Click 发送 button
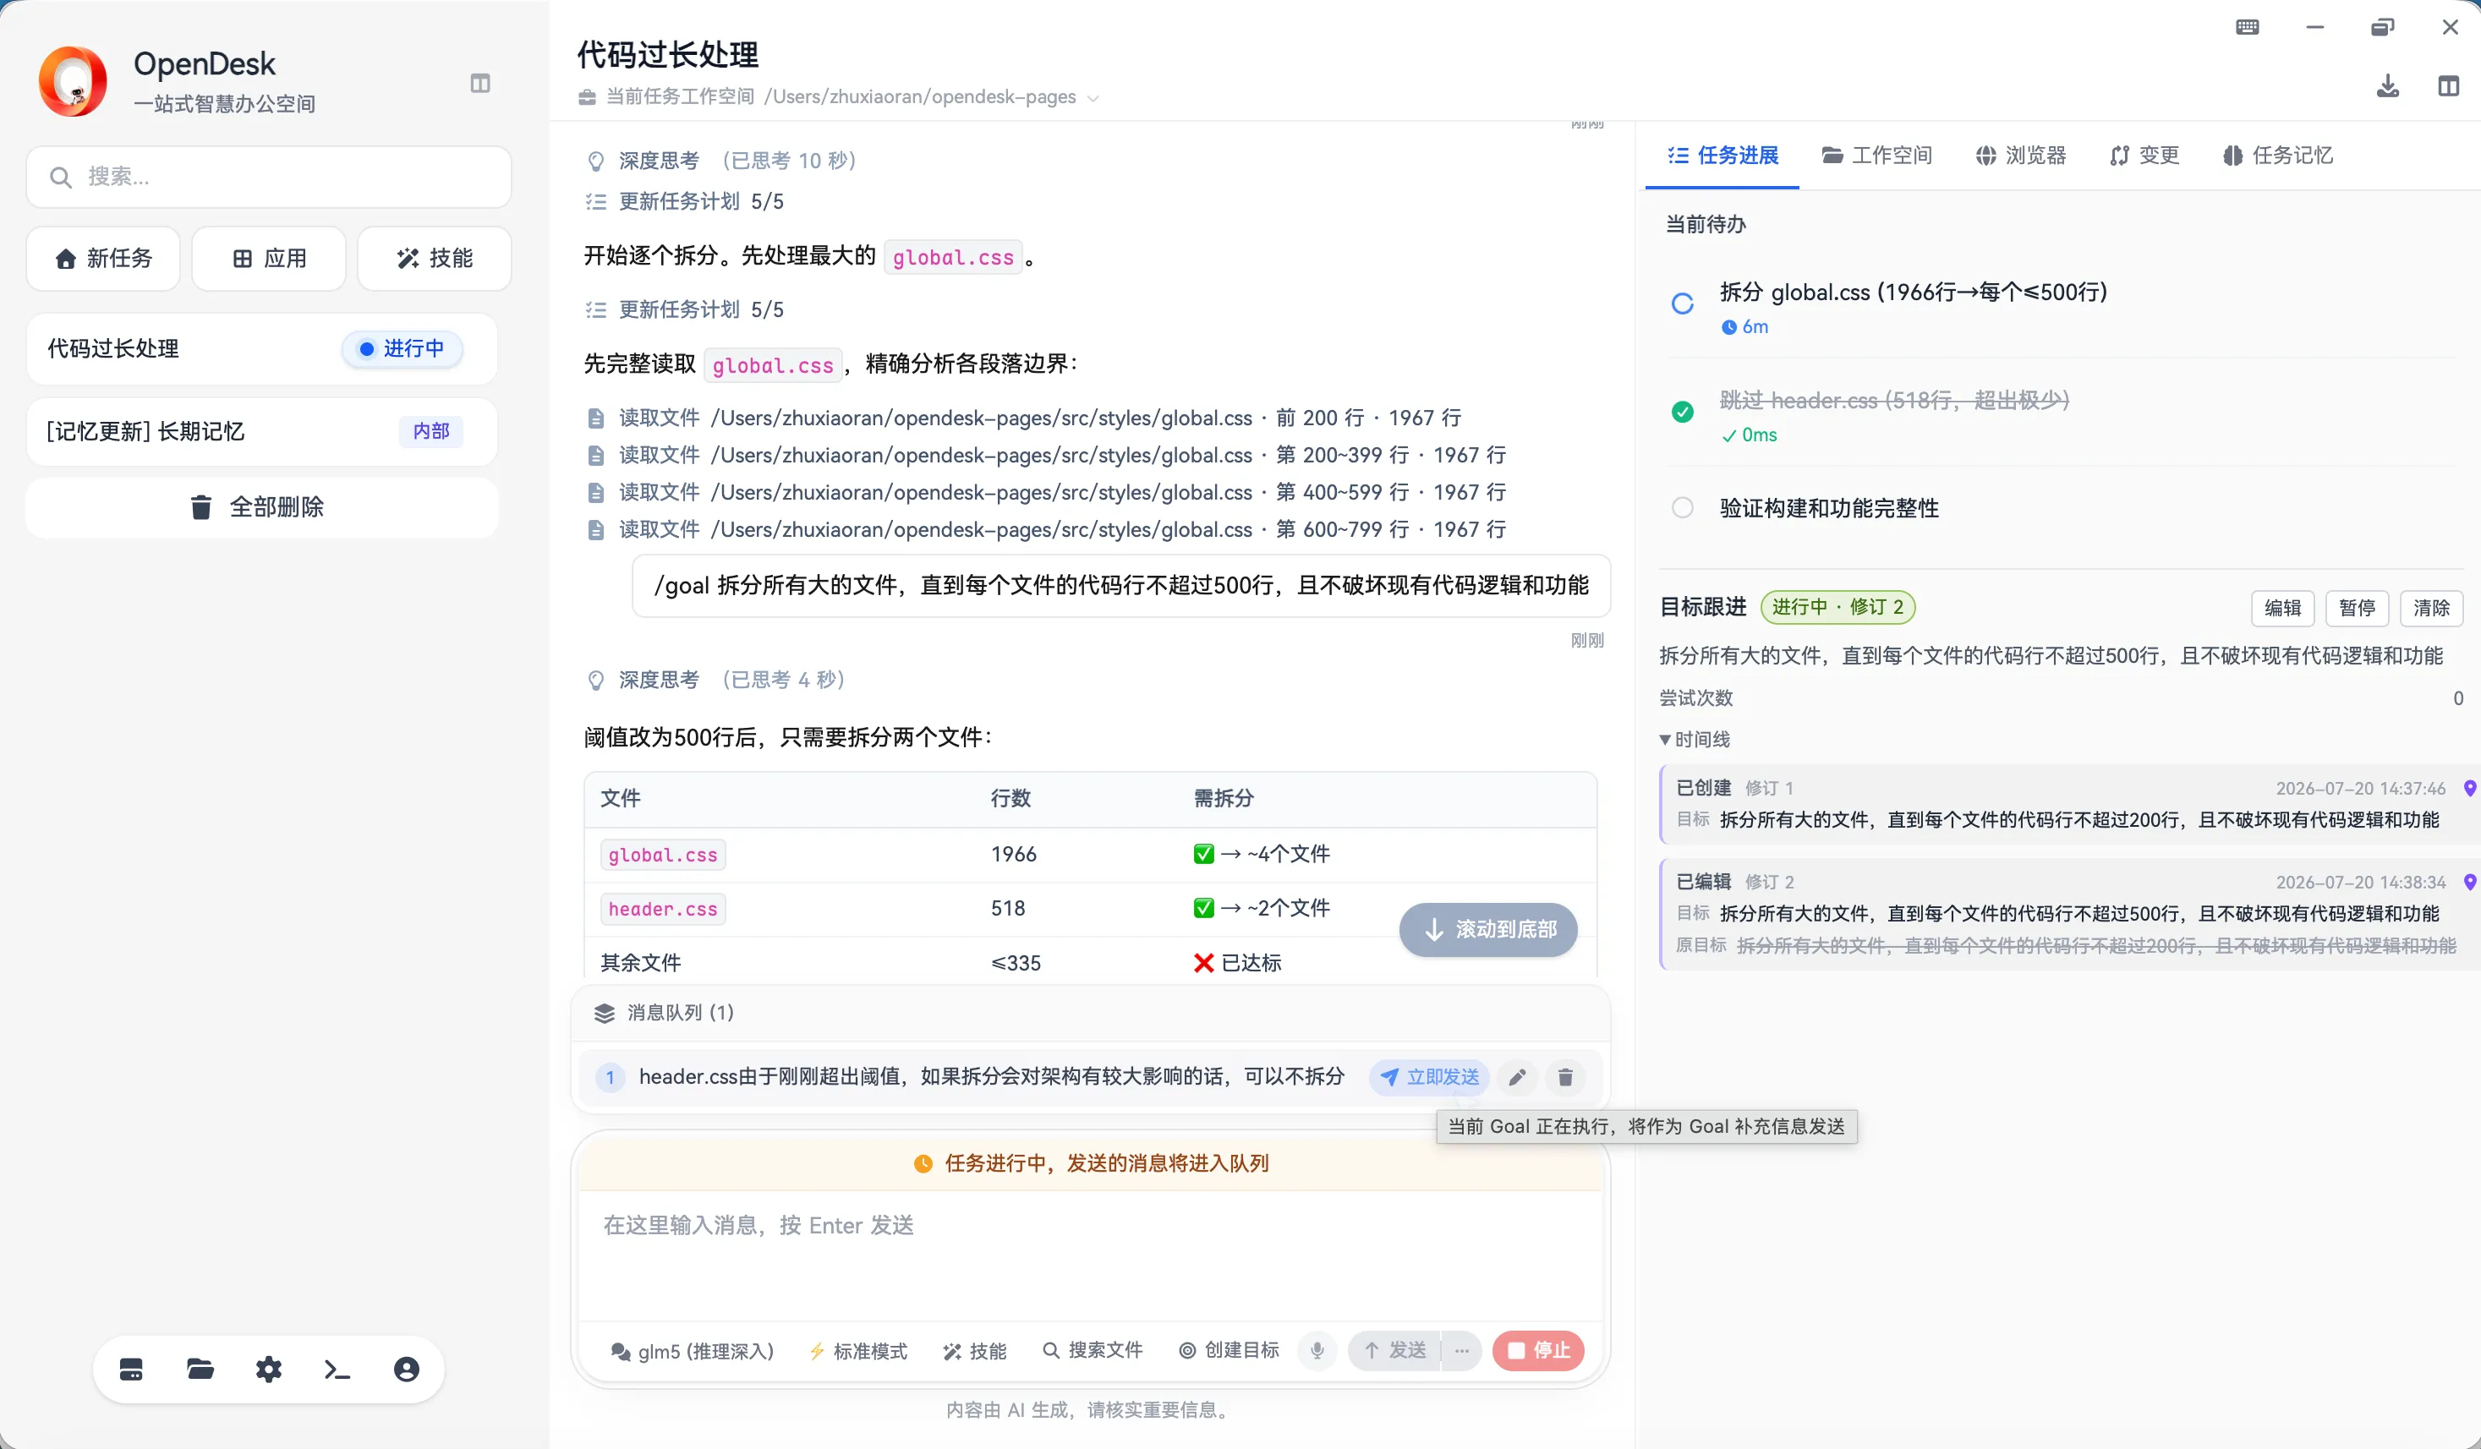 tap(1394, 1351)
